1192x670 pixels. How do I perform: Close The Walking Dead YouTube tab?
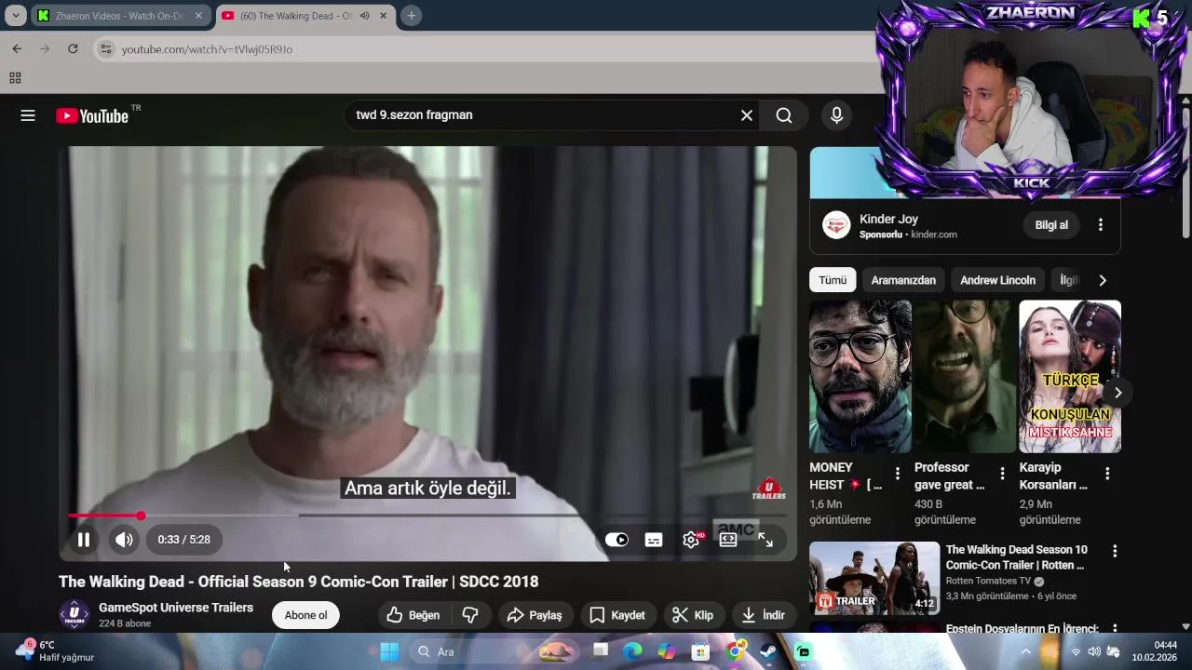383,16
